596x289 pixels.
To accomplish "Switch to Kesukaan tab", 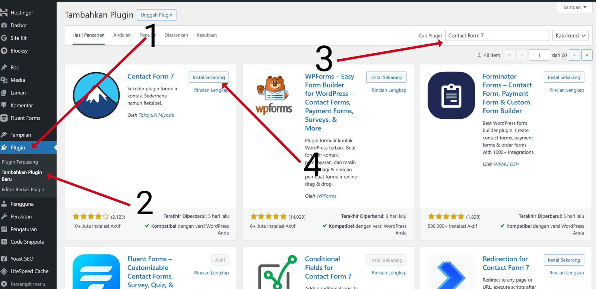I will pos(207,35).
